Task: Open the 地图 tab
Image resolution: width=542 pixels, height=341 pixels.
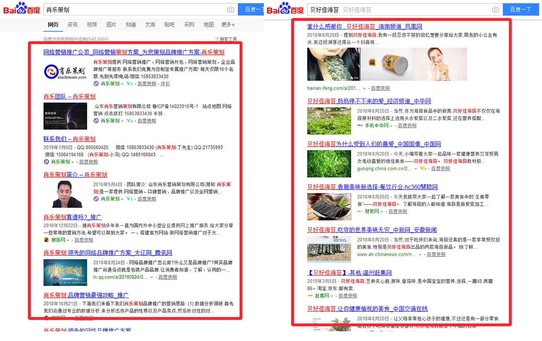Action: pyautogui.click(x=208, y=25)
